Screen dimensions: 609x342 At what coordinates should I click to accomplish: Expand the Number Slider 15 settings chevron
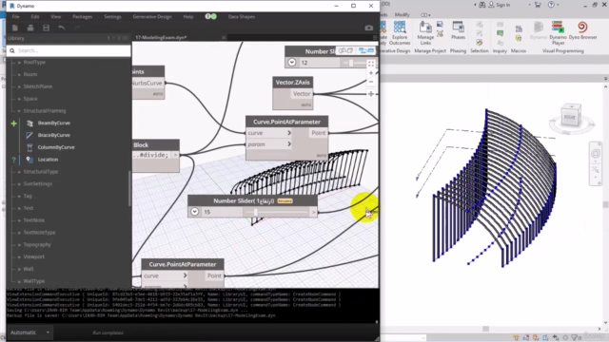[194, 212]
